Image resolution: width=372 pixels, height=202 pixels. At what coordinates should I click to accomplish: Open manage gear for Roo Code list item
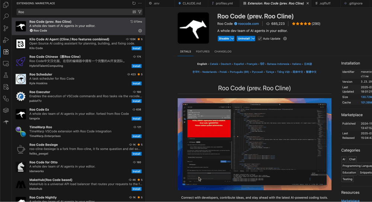coord(140,30)
